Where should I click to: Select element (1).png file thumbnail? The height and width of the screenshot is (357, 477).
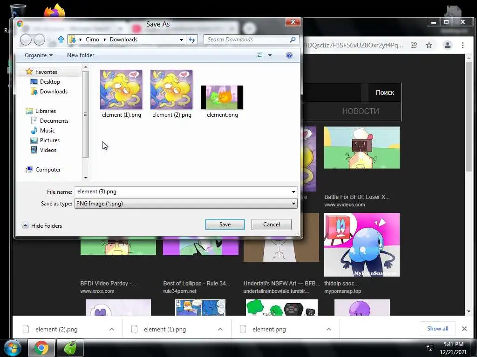[121, 90]
